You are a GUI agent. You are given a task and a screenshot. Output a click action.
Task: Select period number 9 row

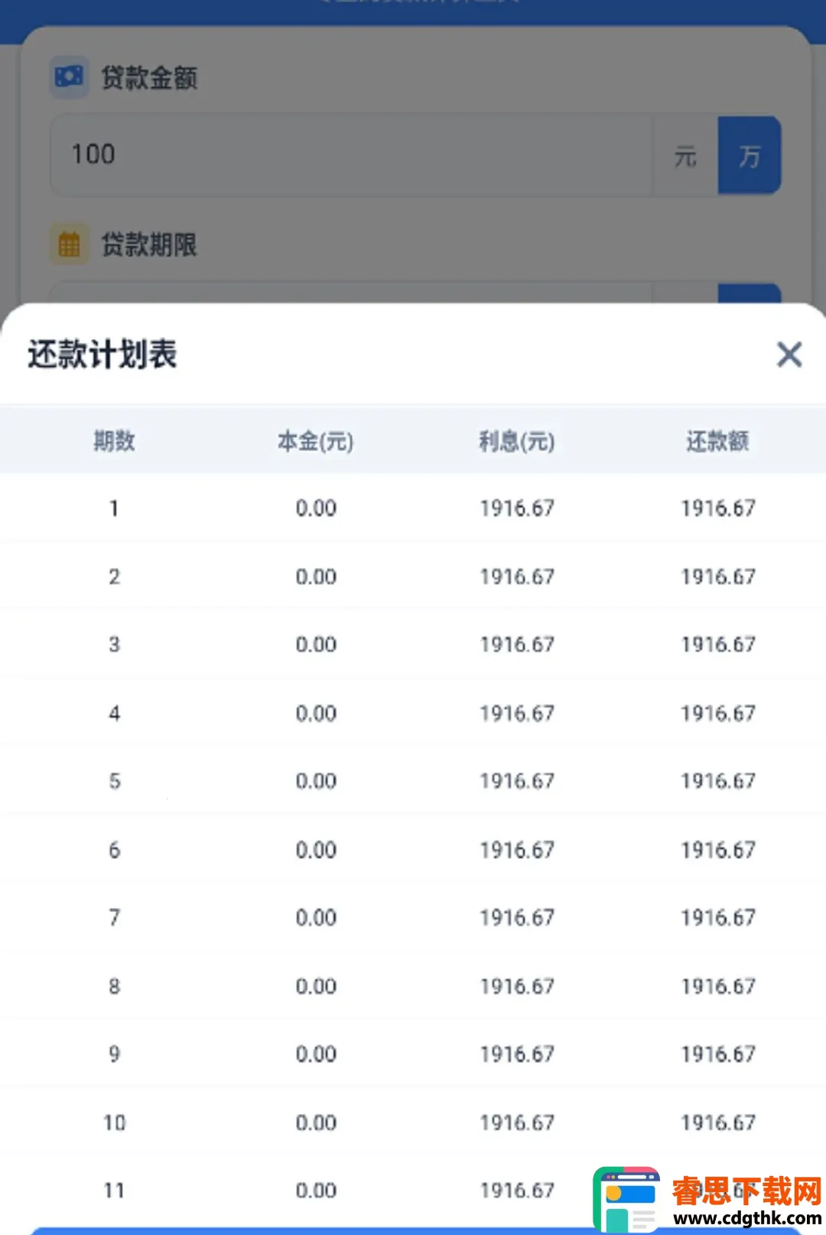[413, 1054]
